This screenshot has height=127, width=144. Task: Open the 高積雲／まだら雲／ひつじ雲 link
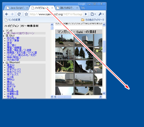pyautogui.click(x=22, y=53)
